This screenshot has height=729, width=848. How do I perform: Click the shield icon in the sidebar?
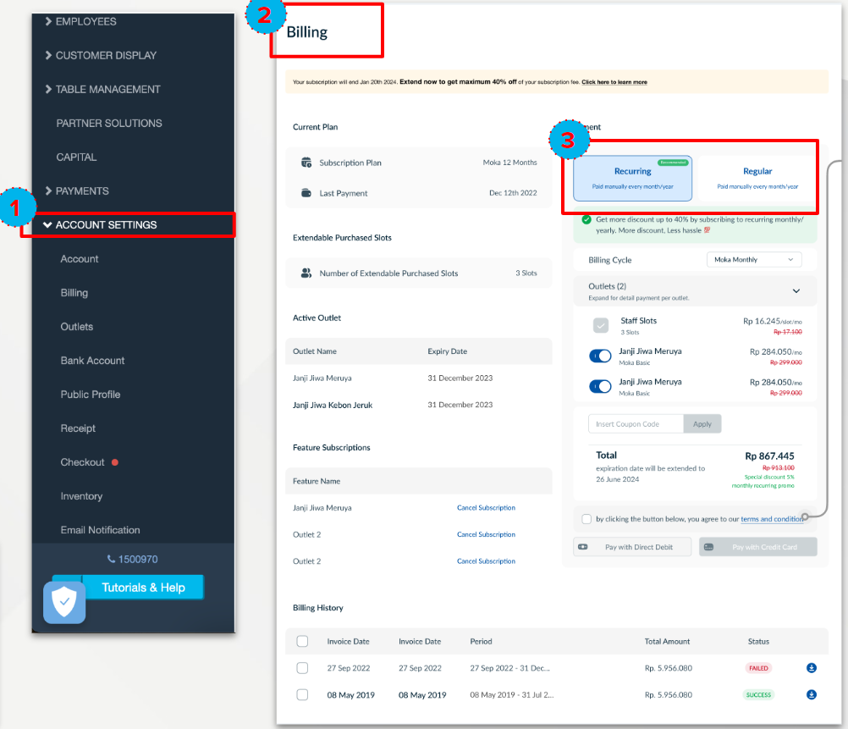[x=64, y=603]
